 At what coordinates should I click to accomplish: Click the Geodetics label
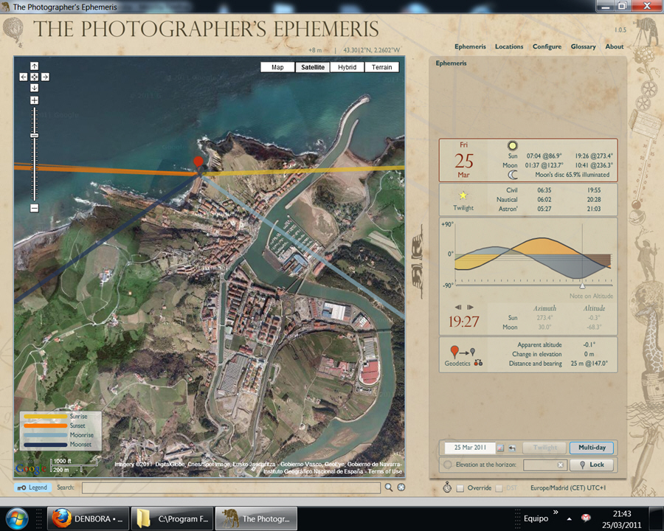point(457,364)
